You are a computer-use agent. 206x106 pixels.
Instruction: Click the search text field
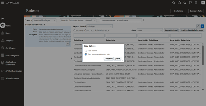pyautogui.click(x=121, y=20)
